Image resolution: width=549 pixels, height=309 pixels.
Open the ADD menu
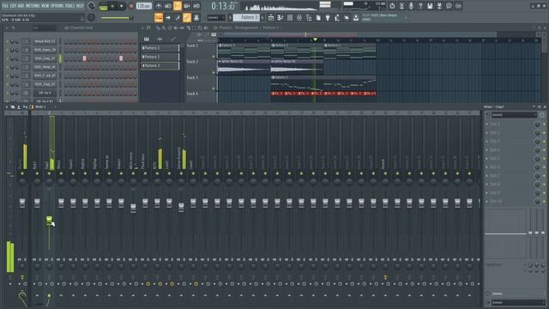(21, 6)
